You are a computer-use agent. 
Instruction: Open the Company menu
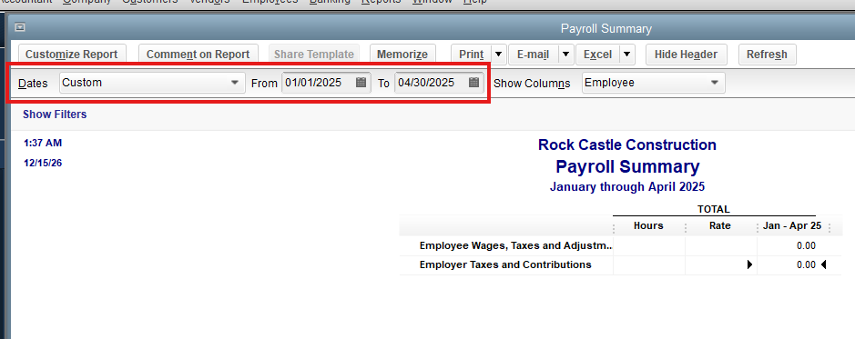tap(87, 2)
